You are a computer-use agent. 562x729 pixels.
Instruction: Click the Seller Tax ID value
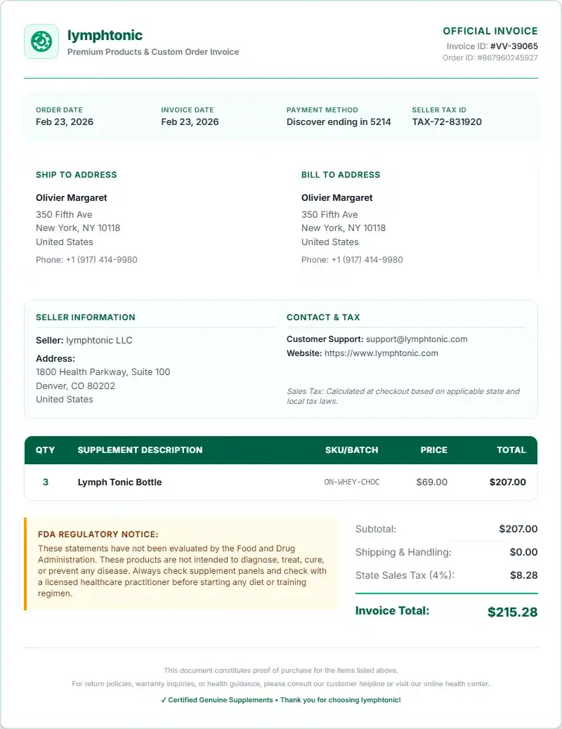447,121
